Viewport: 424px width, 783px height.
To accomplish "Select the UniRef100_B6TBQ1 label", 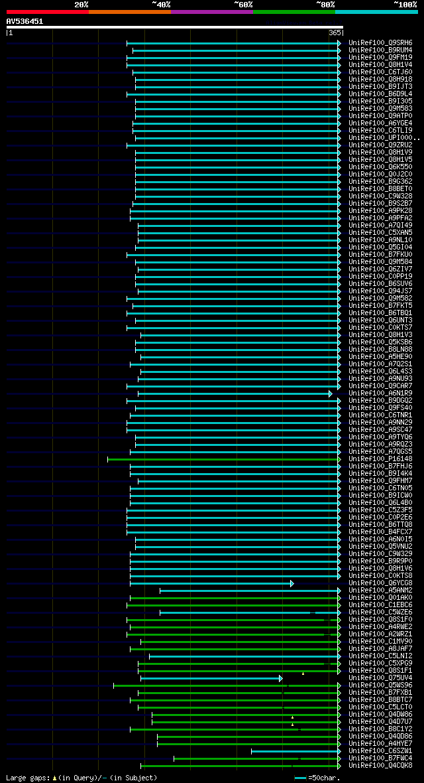I will click(x=380, y=313).
